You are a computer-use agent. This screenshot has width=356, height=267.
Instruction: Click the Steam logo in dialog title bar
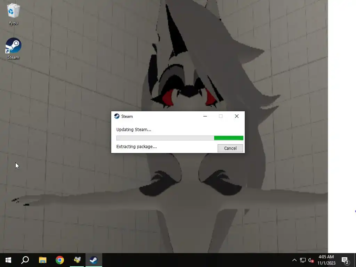coord(117,116)
